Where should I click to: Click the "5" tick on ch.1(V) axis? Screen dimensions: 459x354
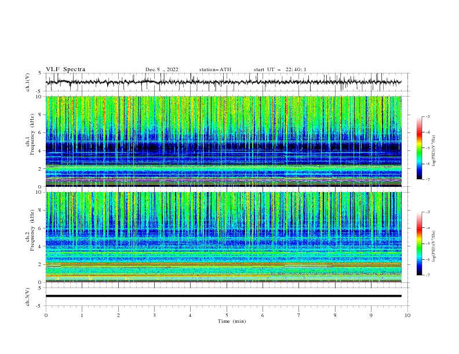pyautogui.click(x=40, y=73)
